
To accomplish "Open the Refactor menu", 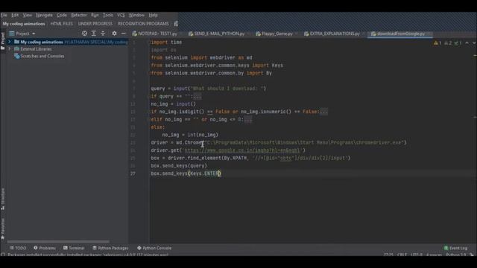I will point(79,15).
